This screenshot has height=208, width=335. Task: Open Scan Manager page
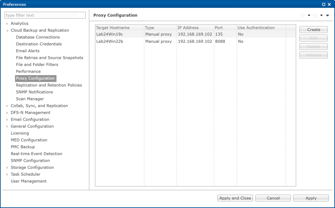point(30,99)
